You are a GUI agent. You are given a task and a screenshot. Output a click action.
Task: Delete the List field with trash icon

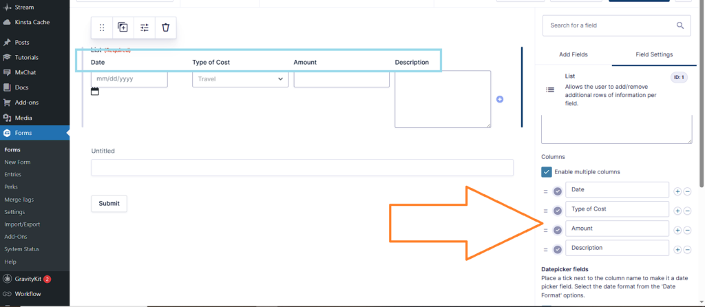[166, 28]
